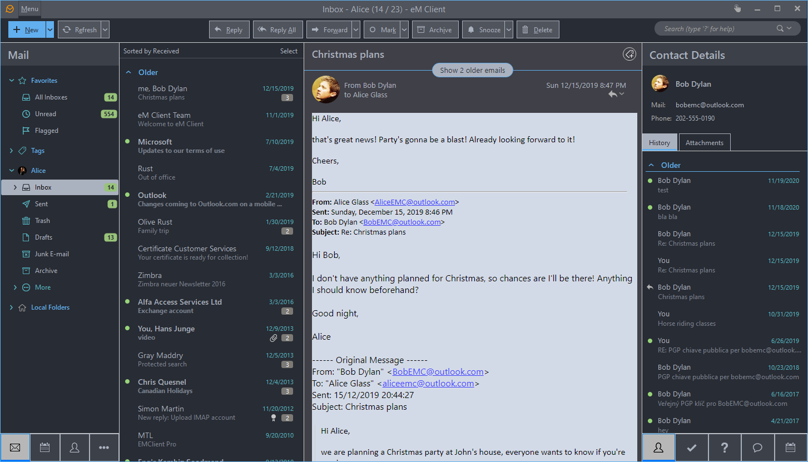808x462 pixels.
Task: Click the help question mark sidebar icon
Action: click(725, 448)
